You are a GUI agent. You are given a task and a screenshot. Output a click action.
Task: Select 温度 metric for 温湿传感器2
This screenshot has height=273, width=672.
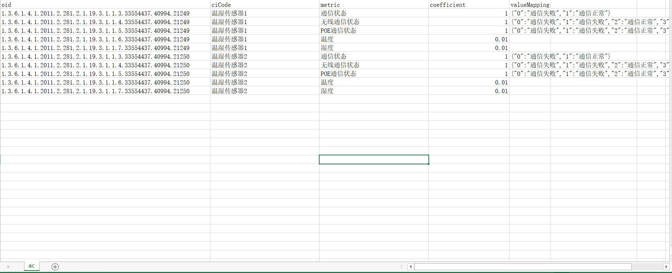point(374,82)
